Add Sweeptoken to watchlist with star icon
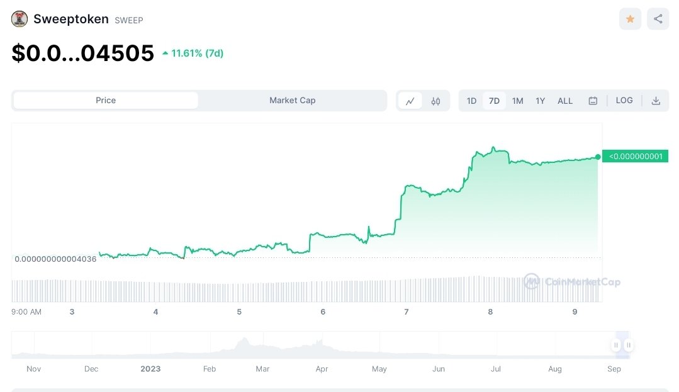679x392 pixels. pos(630,19)
